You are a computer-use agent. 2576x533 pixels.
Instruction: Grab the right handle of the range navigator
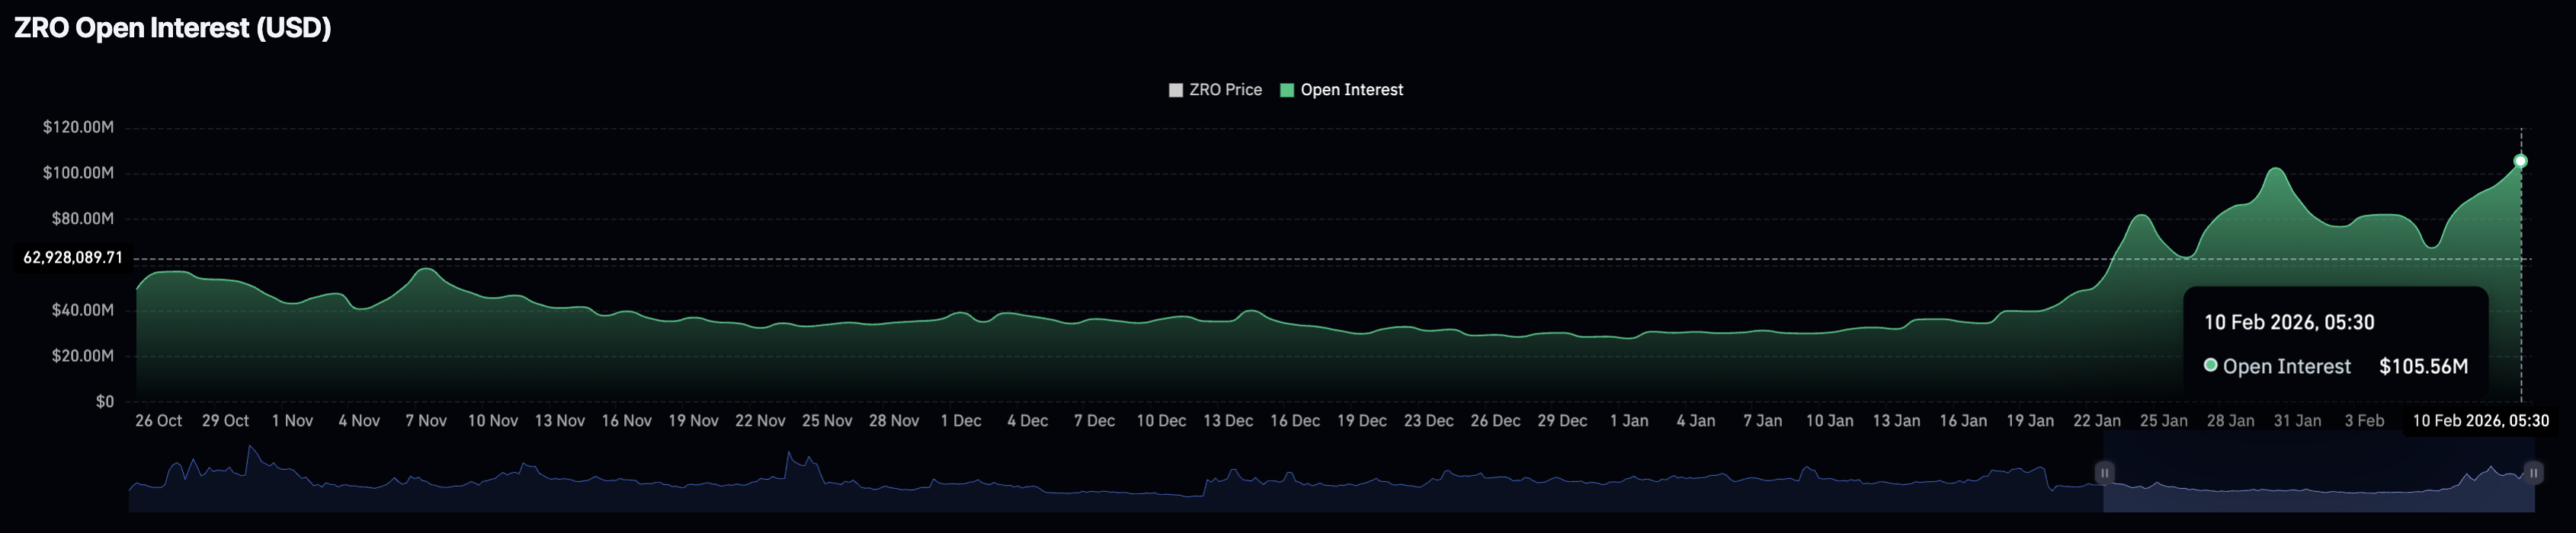coord(2533,473)
